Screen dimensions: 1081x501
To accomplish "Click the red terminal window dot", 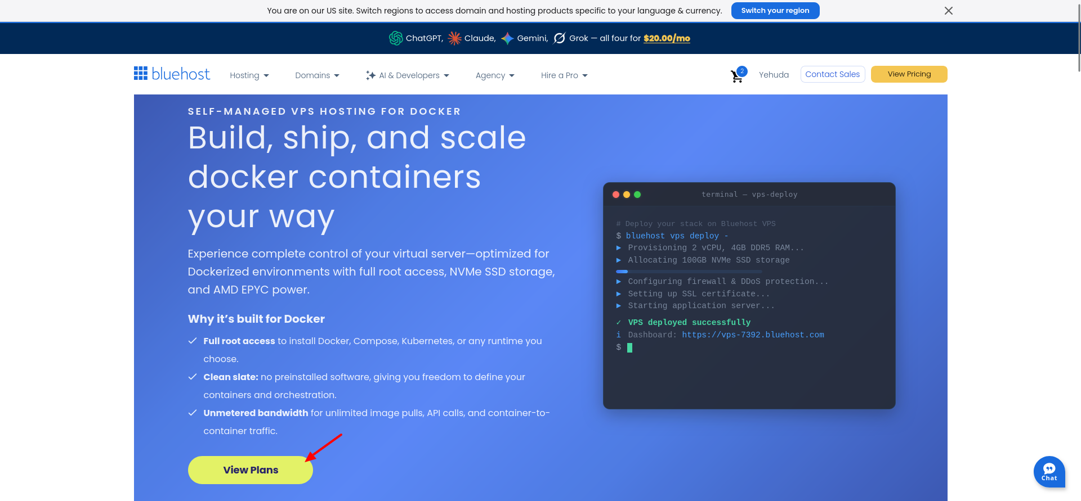I will click(616, 195).
